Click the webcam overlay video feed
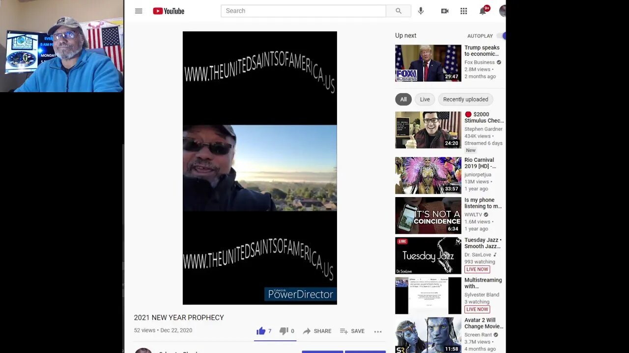The width and height of the screenshot is (629, 353). click(61, 46)
